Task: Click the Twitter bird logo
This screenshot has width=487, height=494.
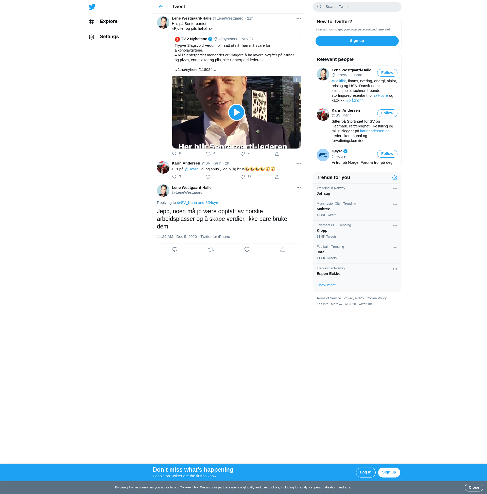Action: (x=92, y=7)
